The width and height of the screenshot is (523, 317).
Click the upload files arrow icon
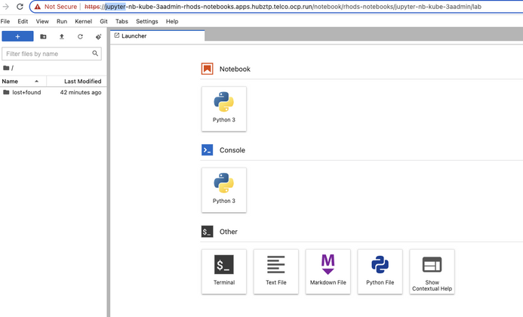click(x=62, y=37)
